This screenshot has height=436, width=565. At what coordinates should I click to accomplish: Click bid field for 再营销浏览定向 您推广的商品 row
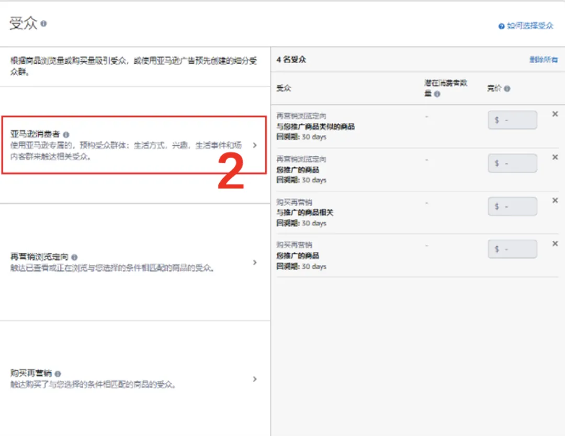click(x=512, y=163)
